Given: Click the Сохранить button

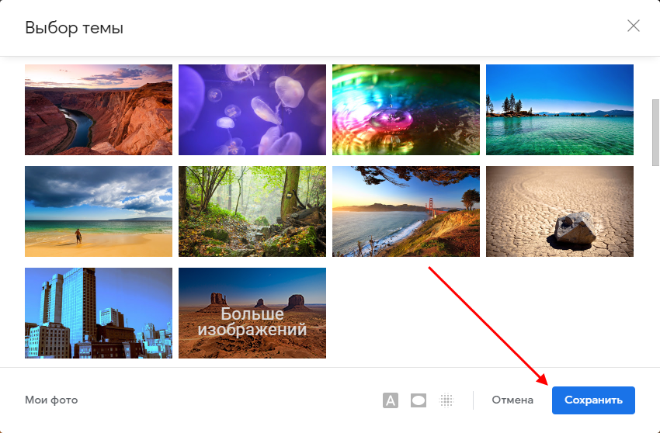Looking at the screenshot, I should [593, 400].
